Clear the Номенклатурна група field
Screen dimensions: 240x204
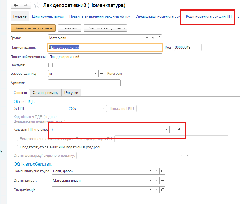pos(156,171)
